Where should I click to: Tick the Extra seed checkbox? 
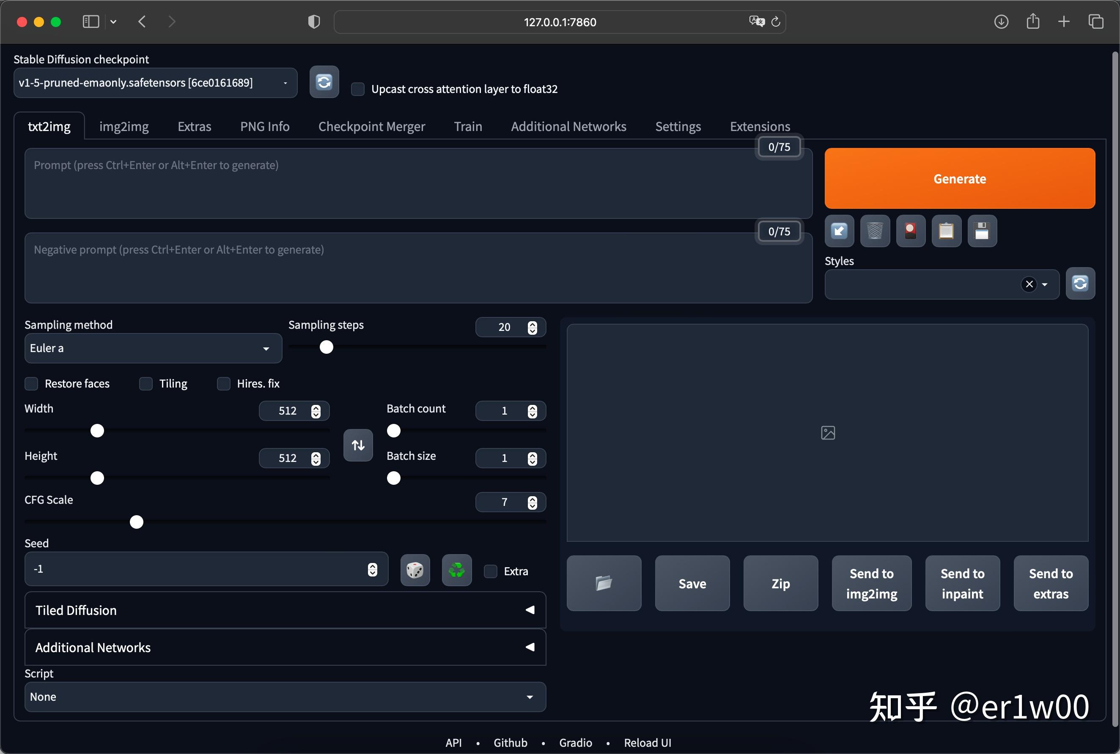[490, 571]
